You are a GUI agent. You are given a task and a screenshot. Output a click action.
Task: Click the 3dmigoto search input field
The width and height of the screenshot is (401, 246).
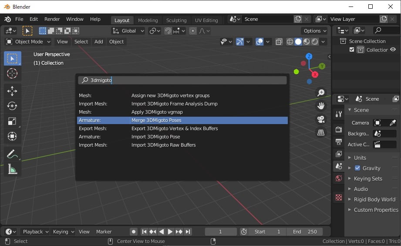click(x=182, y=80)
